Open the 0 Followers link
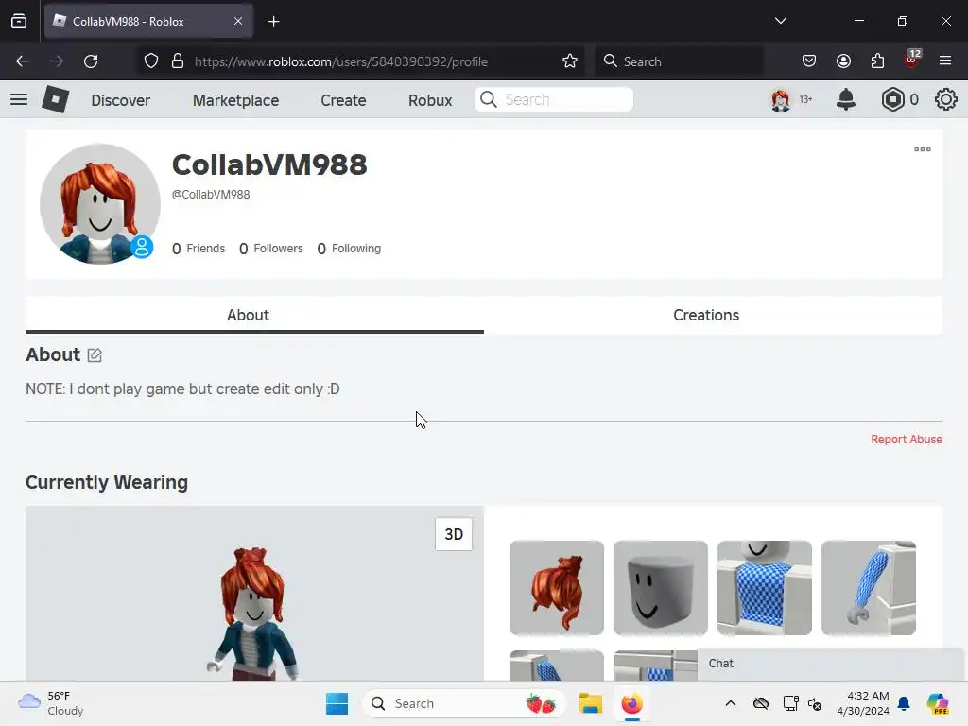 (x=271, y=249)
